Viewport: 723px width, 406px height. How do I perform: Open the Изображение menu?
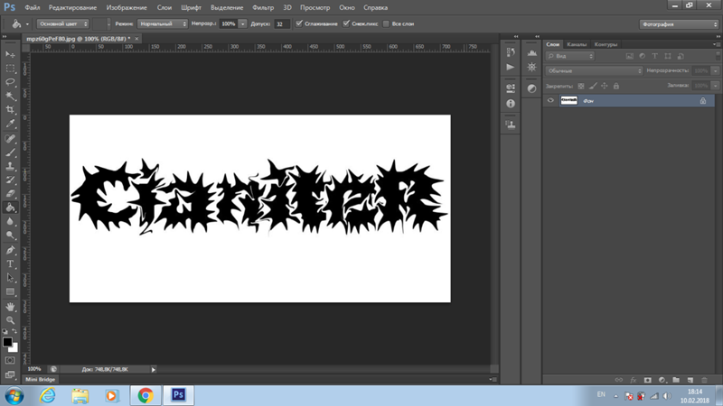127,7
